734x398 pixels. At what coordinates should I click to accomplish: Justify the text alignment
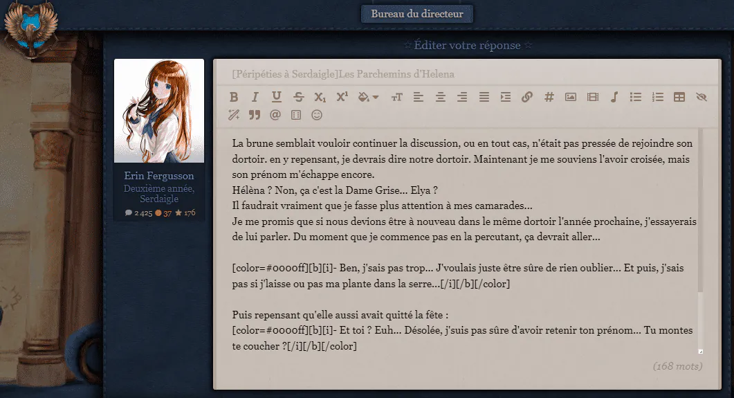pyautogui.click(x=484, y=97)
